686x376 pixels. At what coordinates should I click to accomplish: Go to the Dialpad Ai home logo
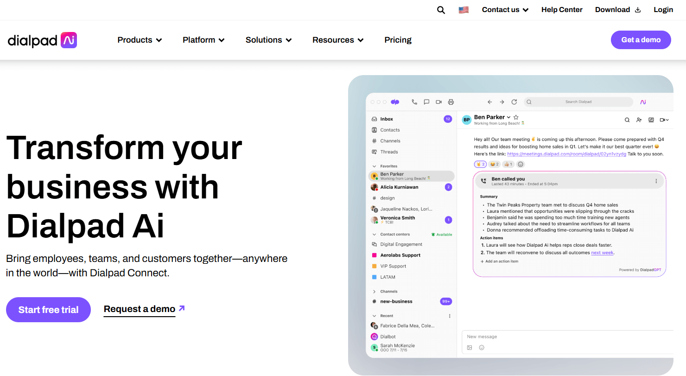pyautogui.click(x=42, y=40)
